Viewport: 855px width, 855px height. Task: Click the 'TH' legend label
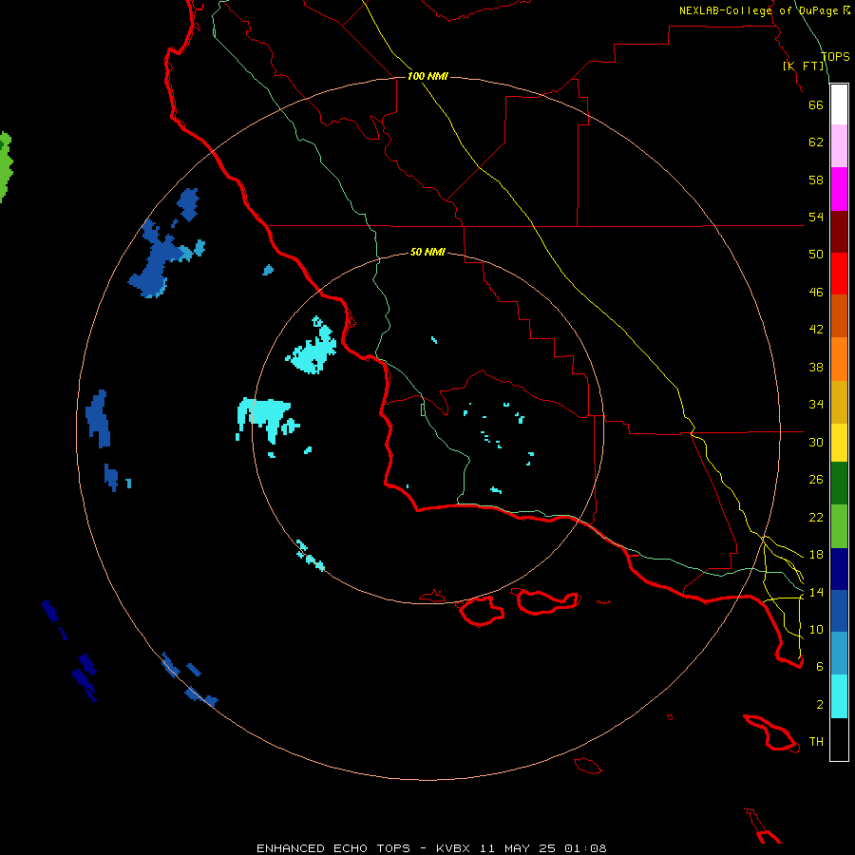[816, 742]
